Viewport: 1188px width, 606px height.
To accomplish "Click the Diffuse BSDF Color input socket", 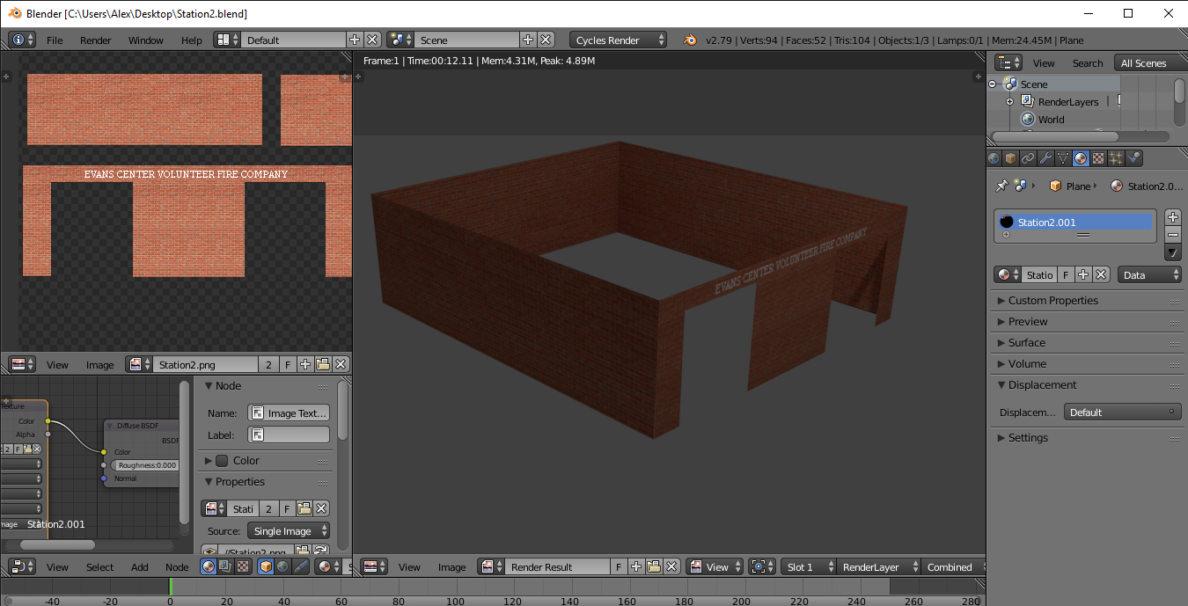I will 104,452.
